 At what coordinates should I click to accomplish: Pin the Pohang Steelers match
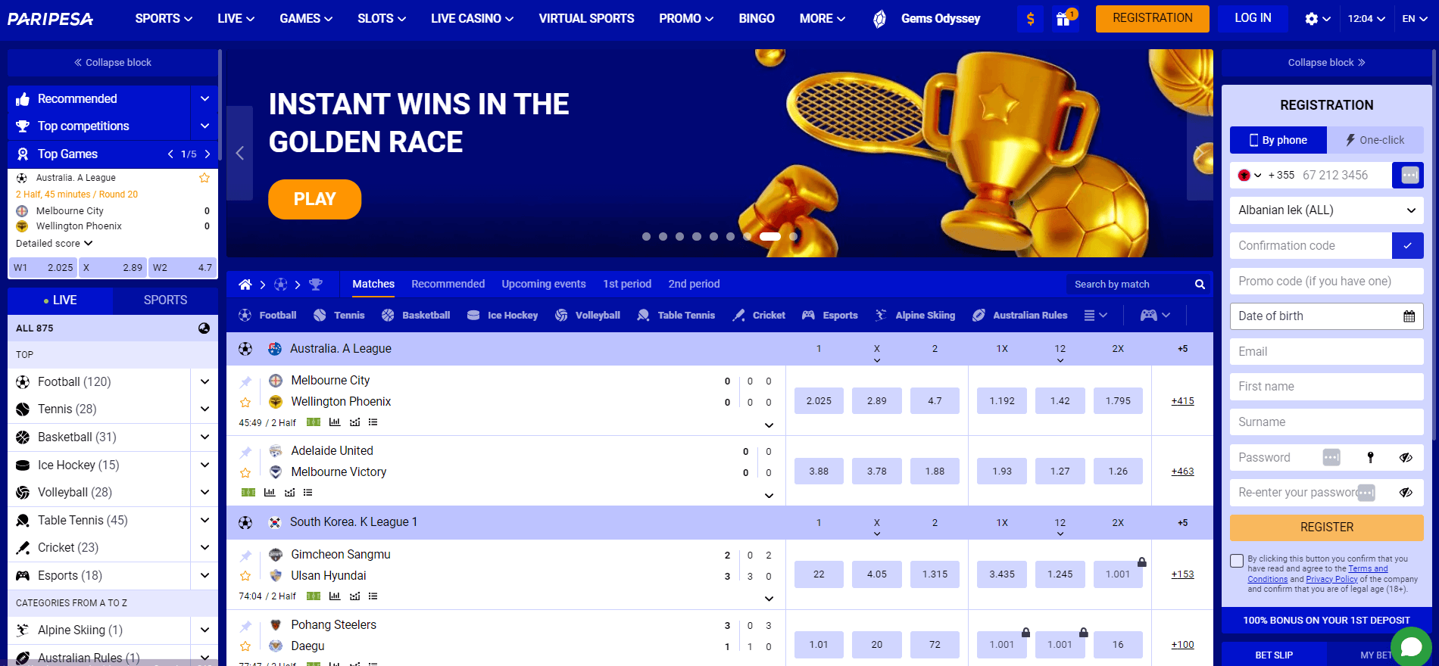pos(245,626)
